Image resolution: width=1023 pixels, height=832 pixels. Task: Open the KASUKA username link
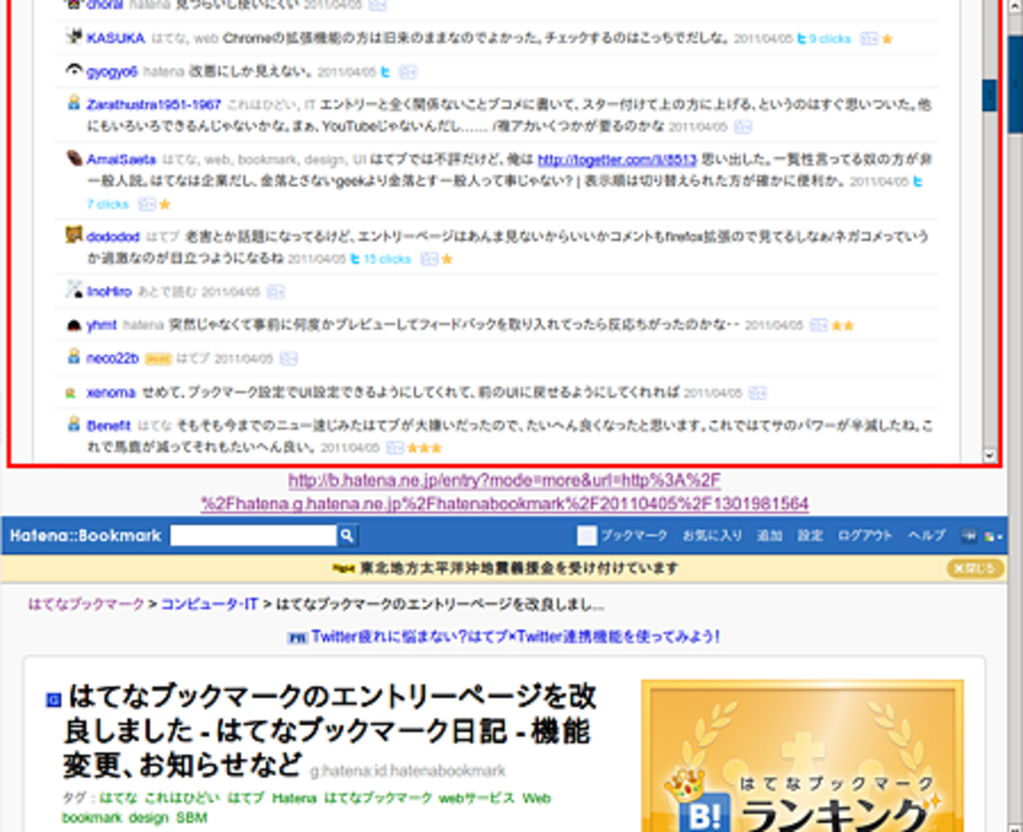[116, 38]
